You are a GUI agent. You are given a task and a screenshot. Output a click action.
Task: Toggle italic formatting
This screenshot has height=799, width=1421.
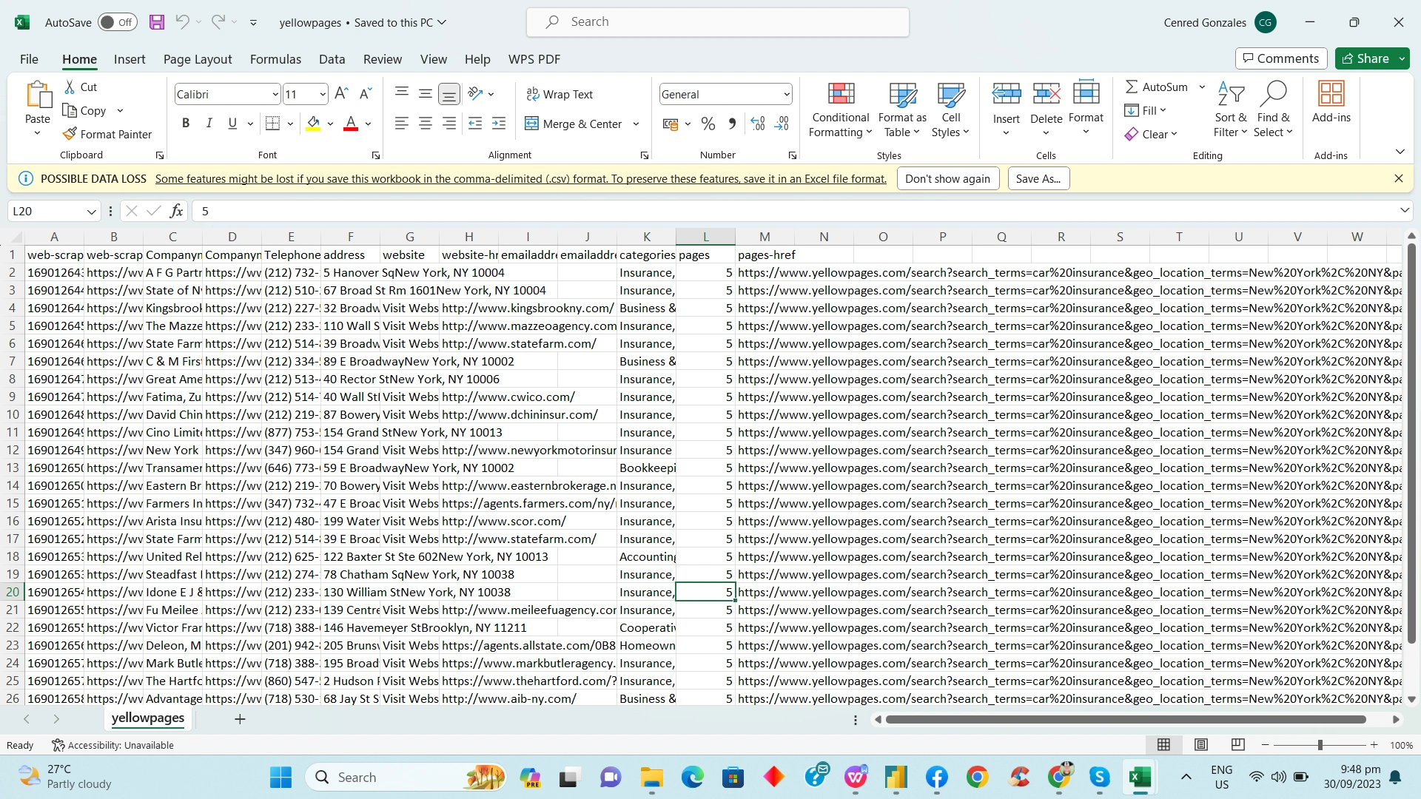[209, 123]
